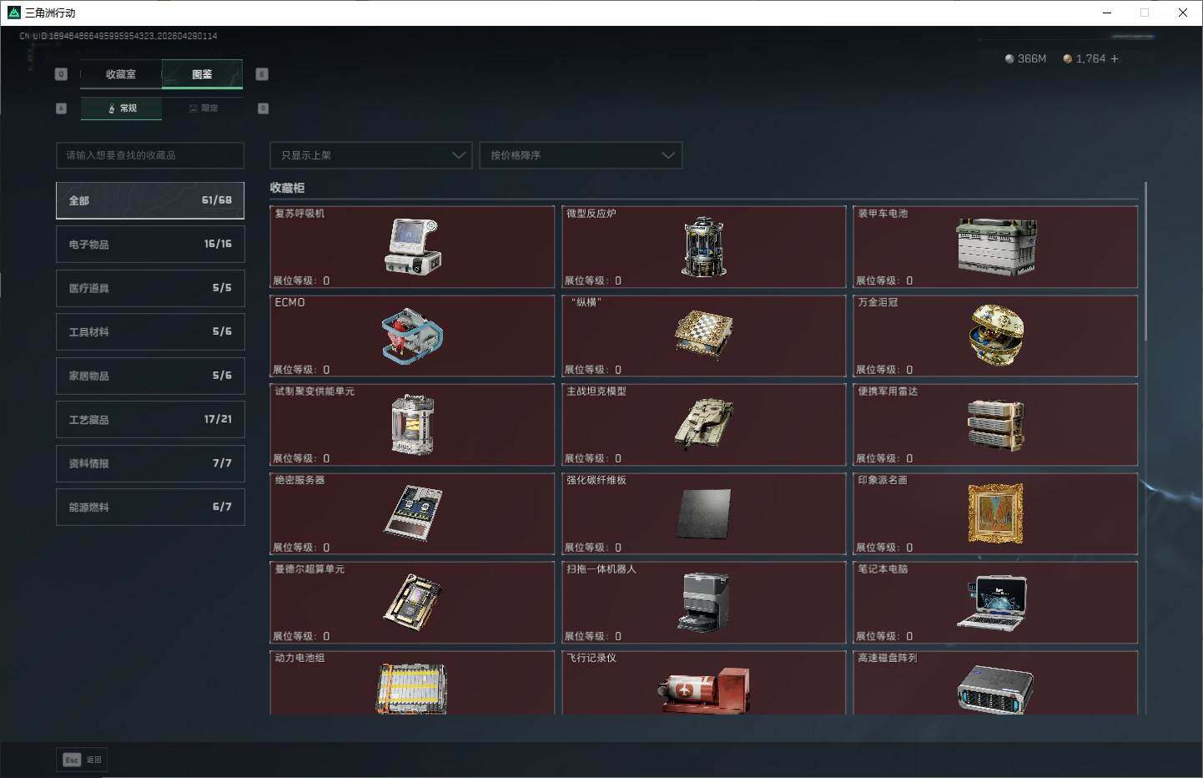Open the ECMO collectible icon

pos(412,336)
